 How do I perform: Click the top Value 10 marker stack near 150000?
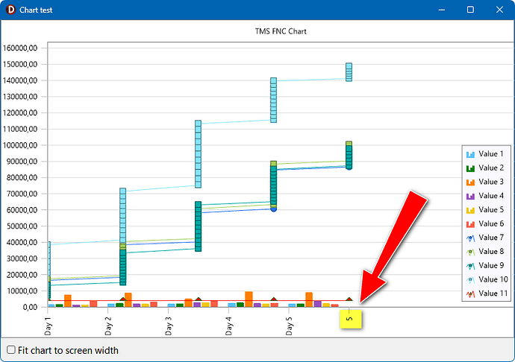point(349,72)
